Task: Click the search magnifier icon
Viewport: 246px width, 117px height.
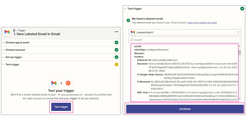Action: (132, 40)
